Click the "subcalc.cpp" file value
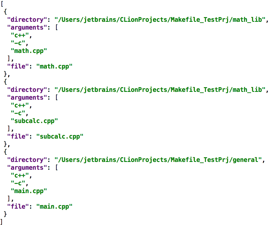 pos(60,137)
